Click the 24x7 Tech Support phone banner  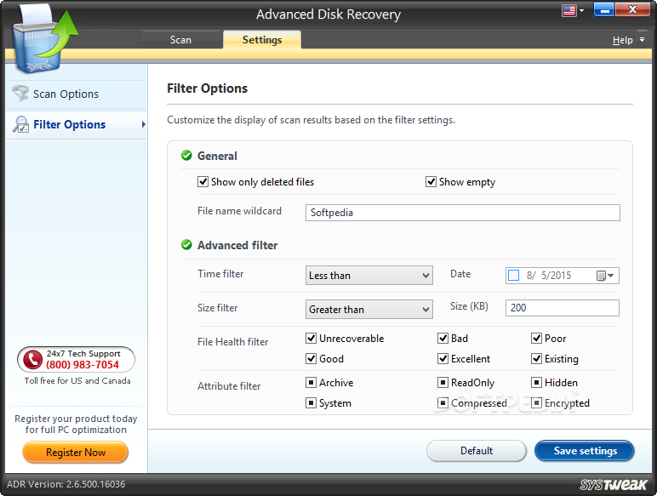(x=76, y=359)
